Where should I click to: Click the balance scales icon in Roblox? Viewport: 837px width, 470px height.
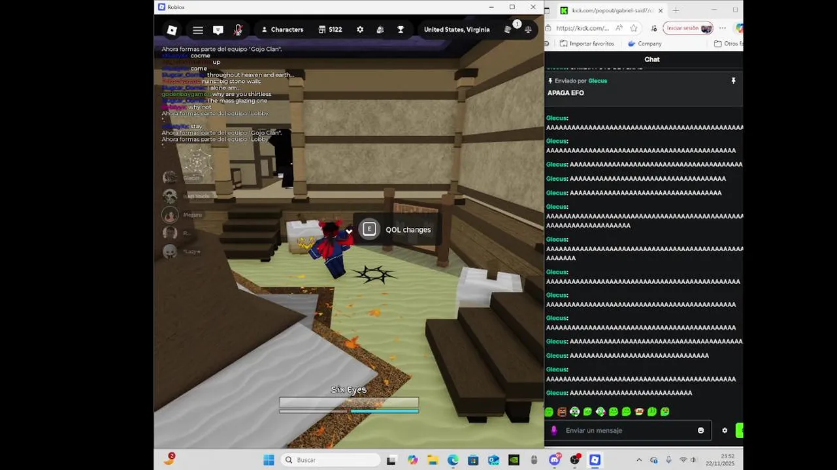point(528,30)
